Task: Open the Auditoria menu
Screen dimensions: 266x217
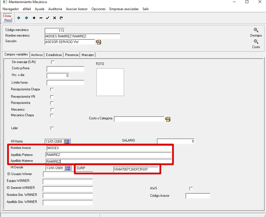Action: 55,9
